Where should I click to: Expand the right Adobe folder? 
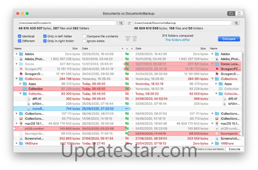[x=212, y=54]
